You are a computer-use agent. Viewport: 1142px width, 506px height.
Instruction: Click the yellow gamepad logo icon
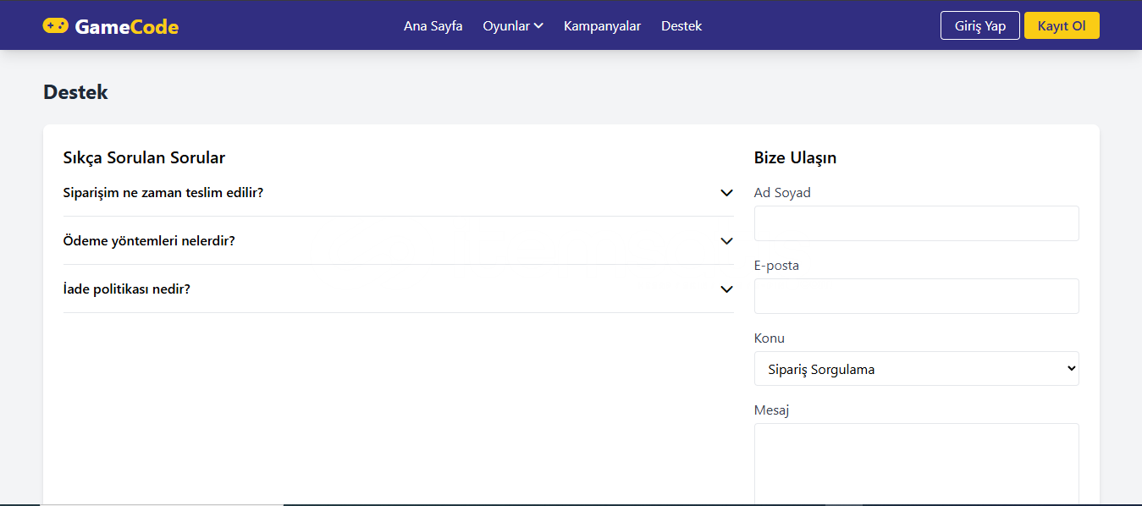coord(56,26)
